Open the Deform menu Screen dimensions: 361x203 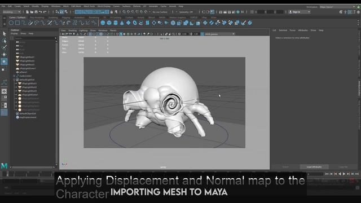point(137,6)
